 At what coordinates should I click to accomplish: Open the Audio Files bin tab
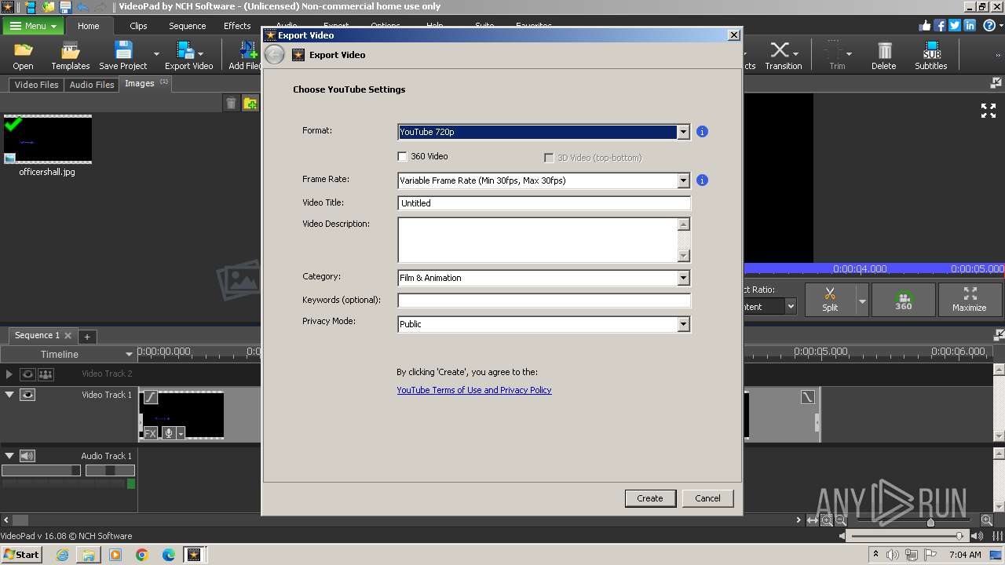[92, 85]
